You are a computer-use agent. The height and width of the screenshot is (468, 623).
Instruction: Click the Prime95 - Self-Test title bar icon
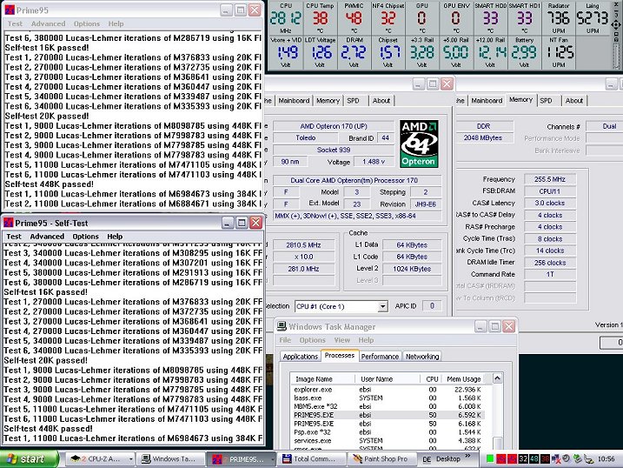click(9, 223)
